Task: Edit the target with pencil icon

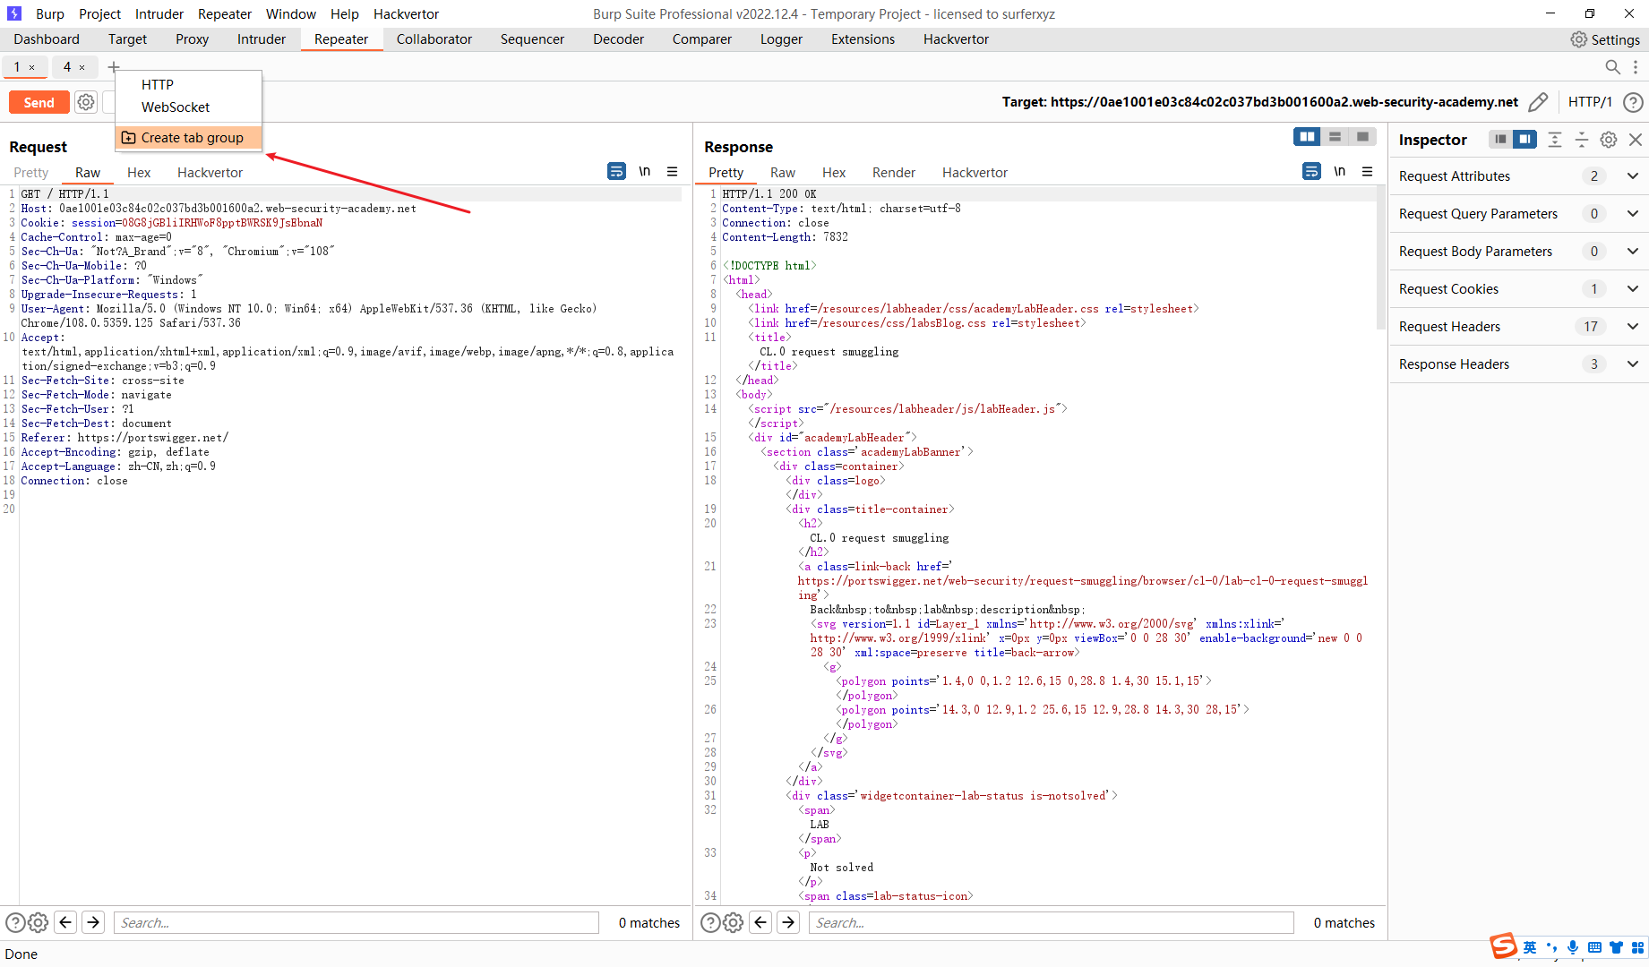Action: [x=1538, y=102]
